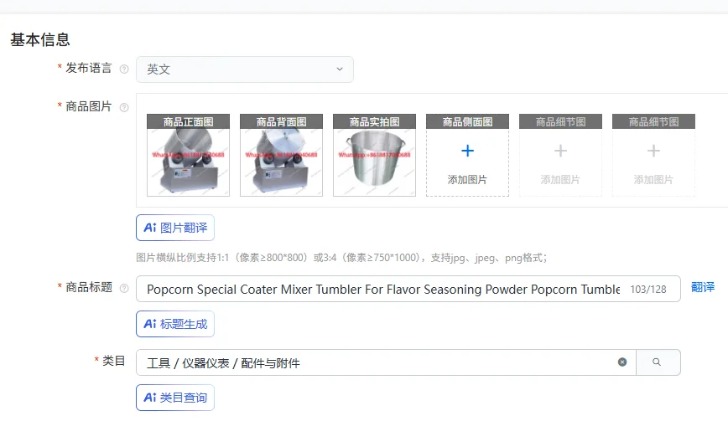
Task: Click the 103/128 character counter
Action: (648, 290)
